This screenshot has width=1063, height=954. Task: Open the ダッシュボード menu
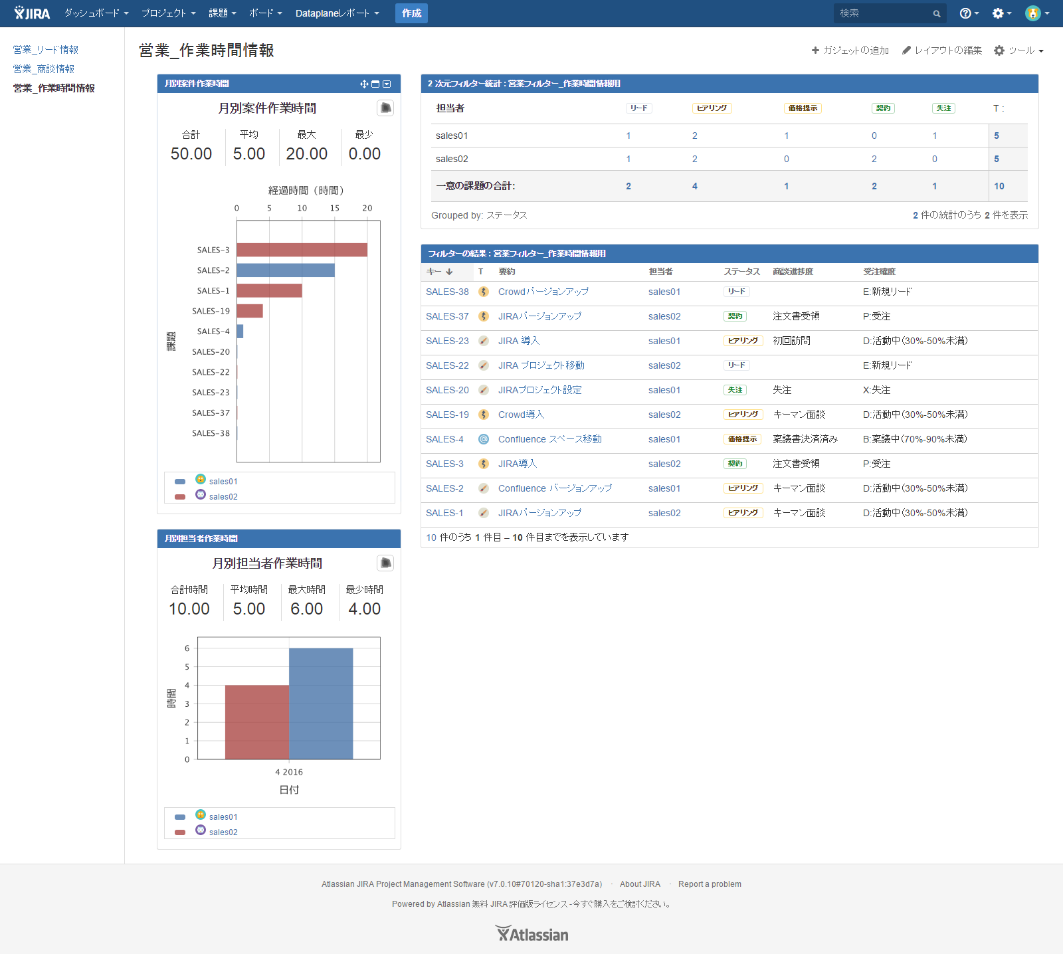tap(96, 13)
